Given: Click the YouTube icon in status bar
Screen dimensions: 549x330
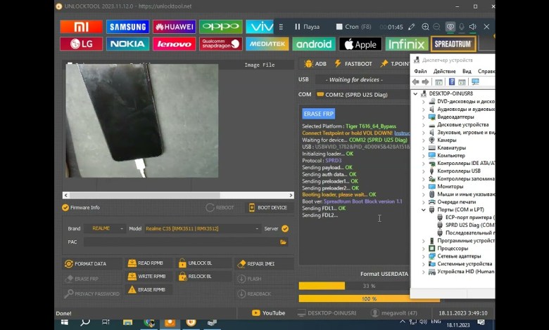Looking at the screenshot, I should point(270,313).
